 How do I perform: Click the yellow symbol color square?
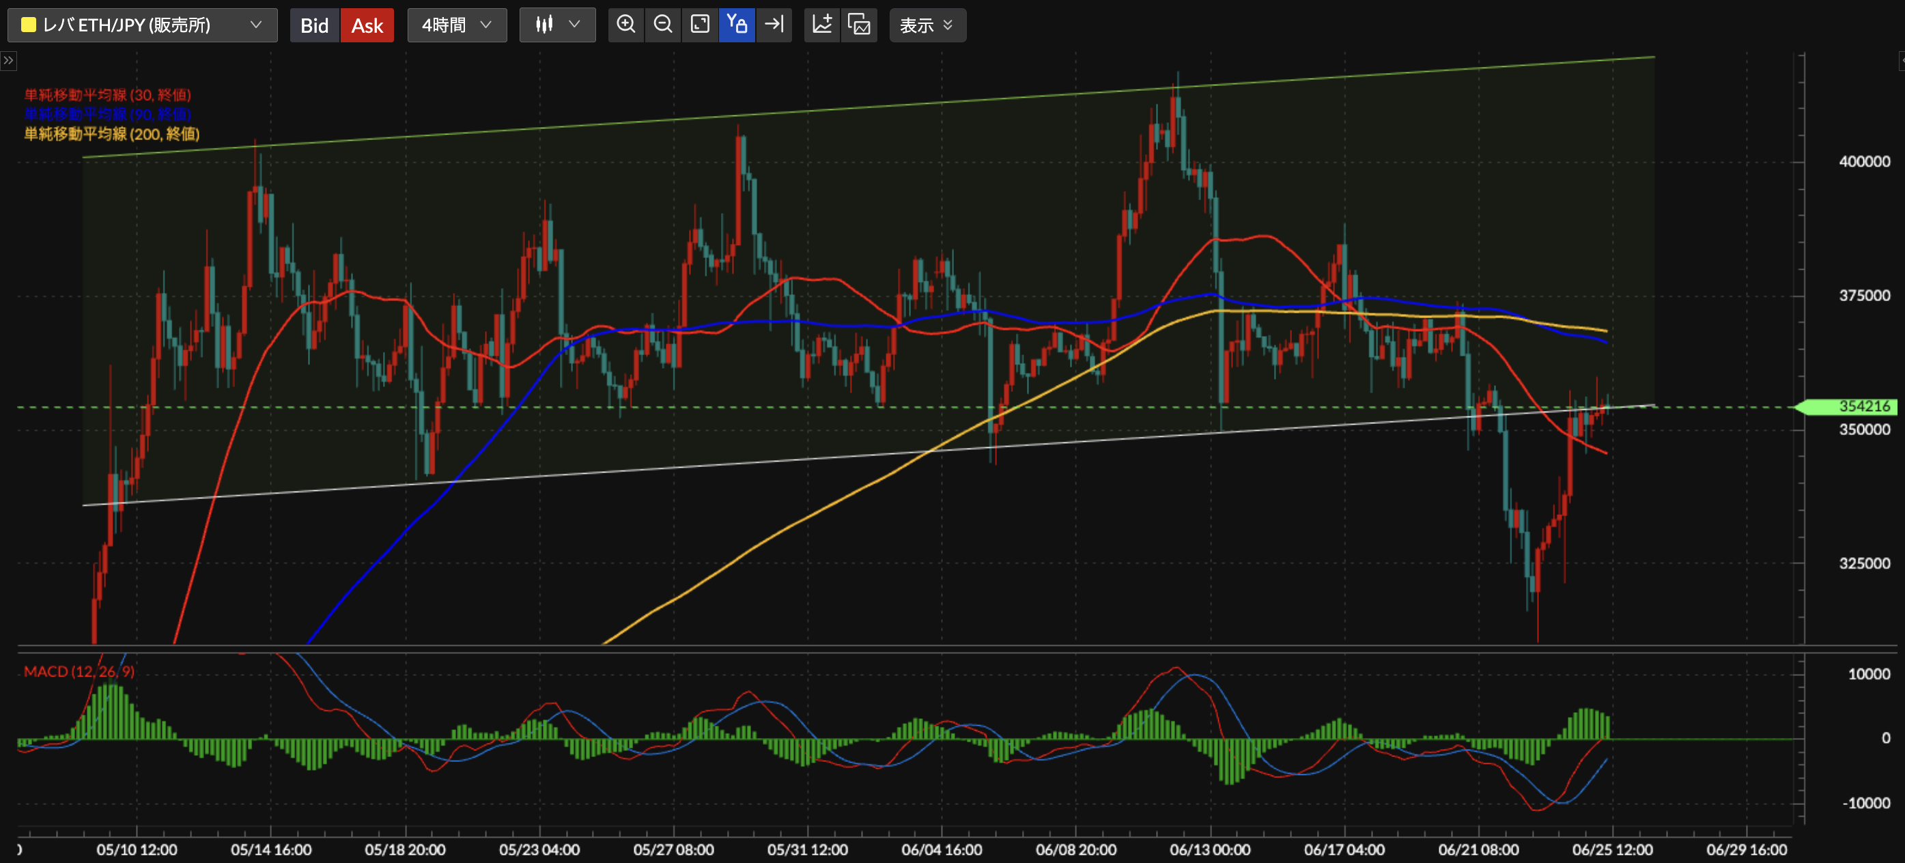click(29, 25)
